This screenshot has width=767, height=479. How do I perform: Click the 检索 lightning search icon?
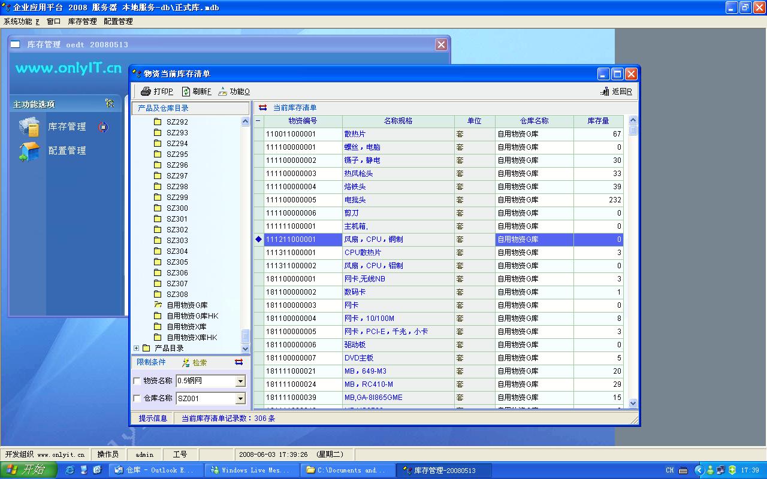point(186,363)
